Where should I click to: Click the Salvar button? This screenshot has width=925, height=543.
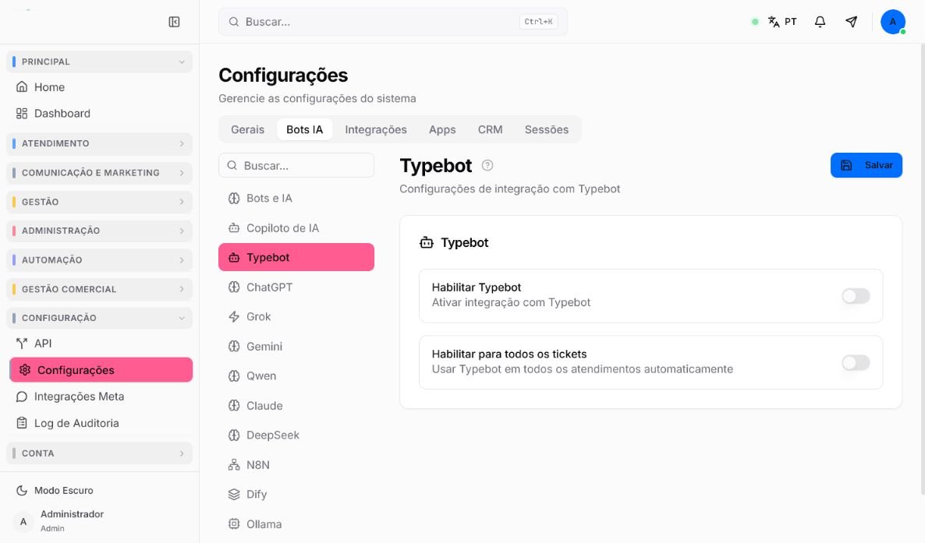[866, 165]
